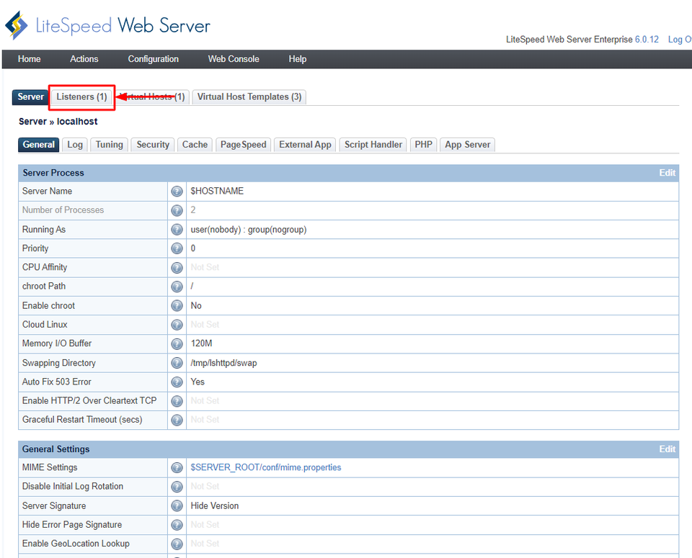Click help icon for Enable chroot

tap(177, 306)
